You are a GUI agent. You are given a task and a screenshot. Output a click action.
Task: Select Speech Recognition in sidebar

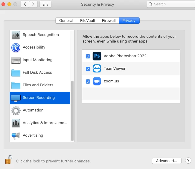(41, 35)
